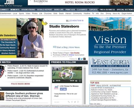This screenshot has height=108, width=134.
Task: Open Appliance Tech Needed job listing
Action: click(105, 94)
